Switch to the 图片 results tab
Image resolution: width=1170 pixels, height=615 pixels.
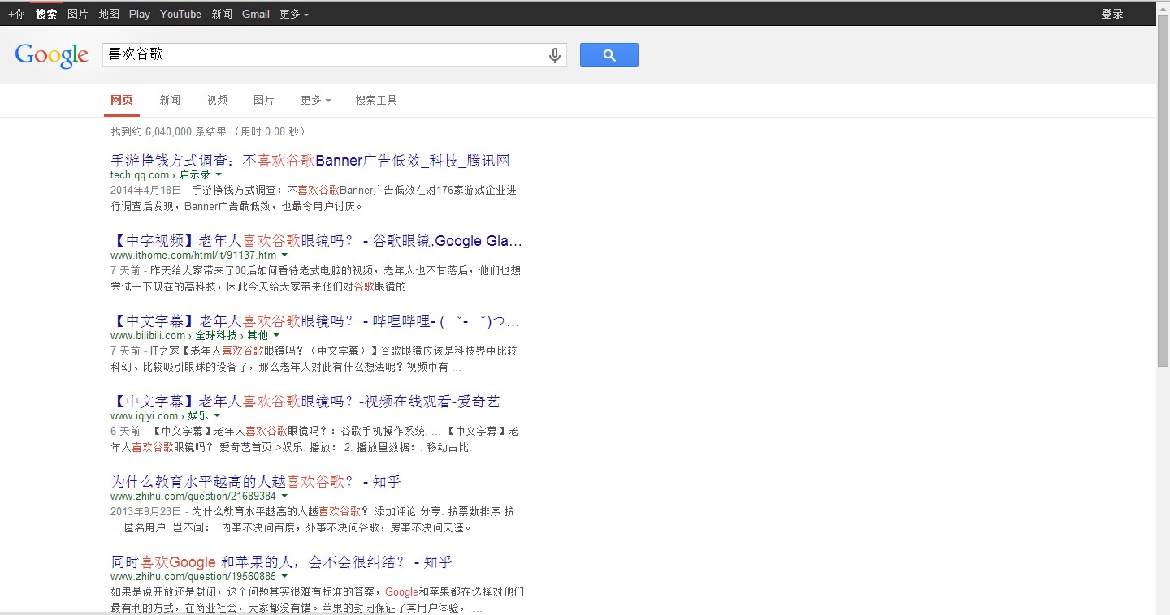(x=264, y=100)
